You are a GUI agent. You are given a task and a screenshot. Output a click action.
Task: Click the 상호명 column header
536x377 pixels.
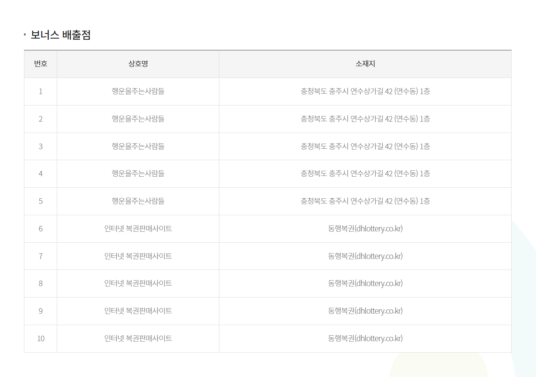(138, 64)
